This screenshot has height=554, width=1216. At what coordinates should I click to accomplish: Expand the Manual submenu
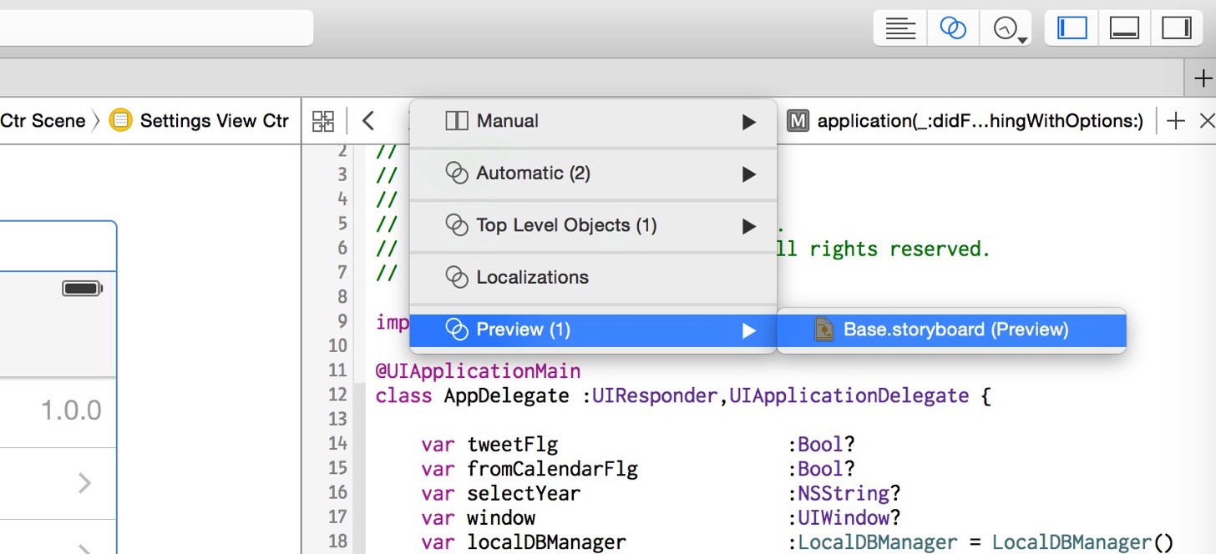(593, 122)
